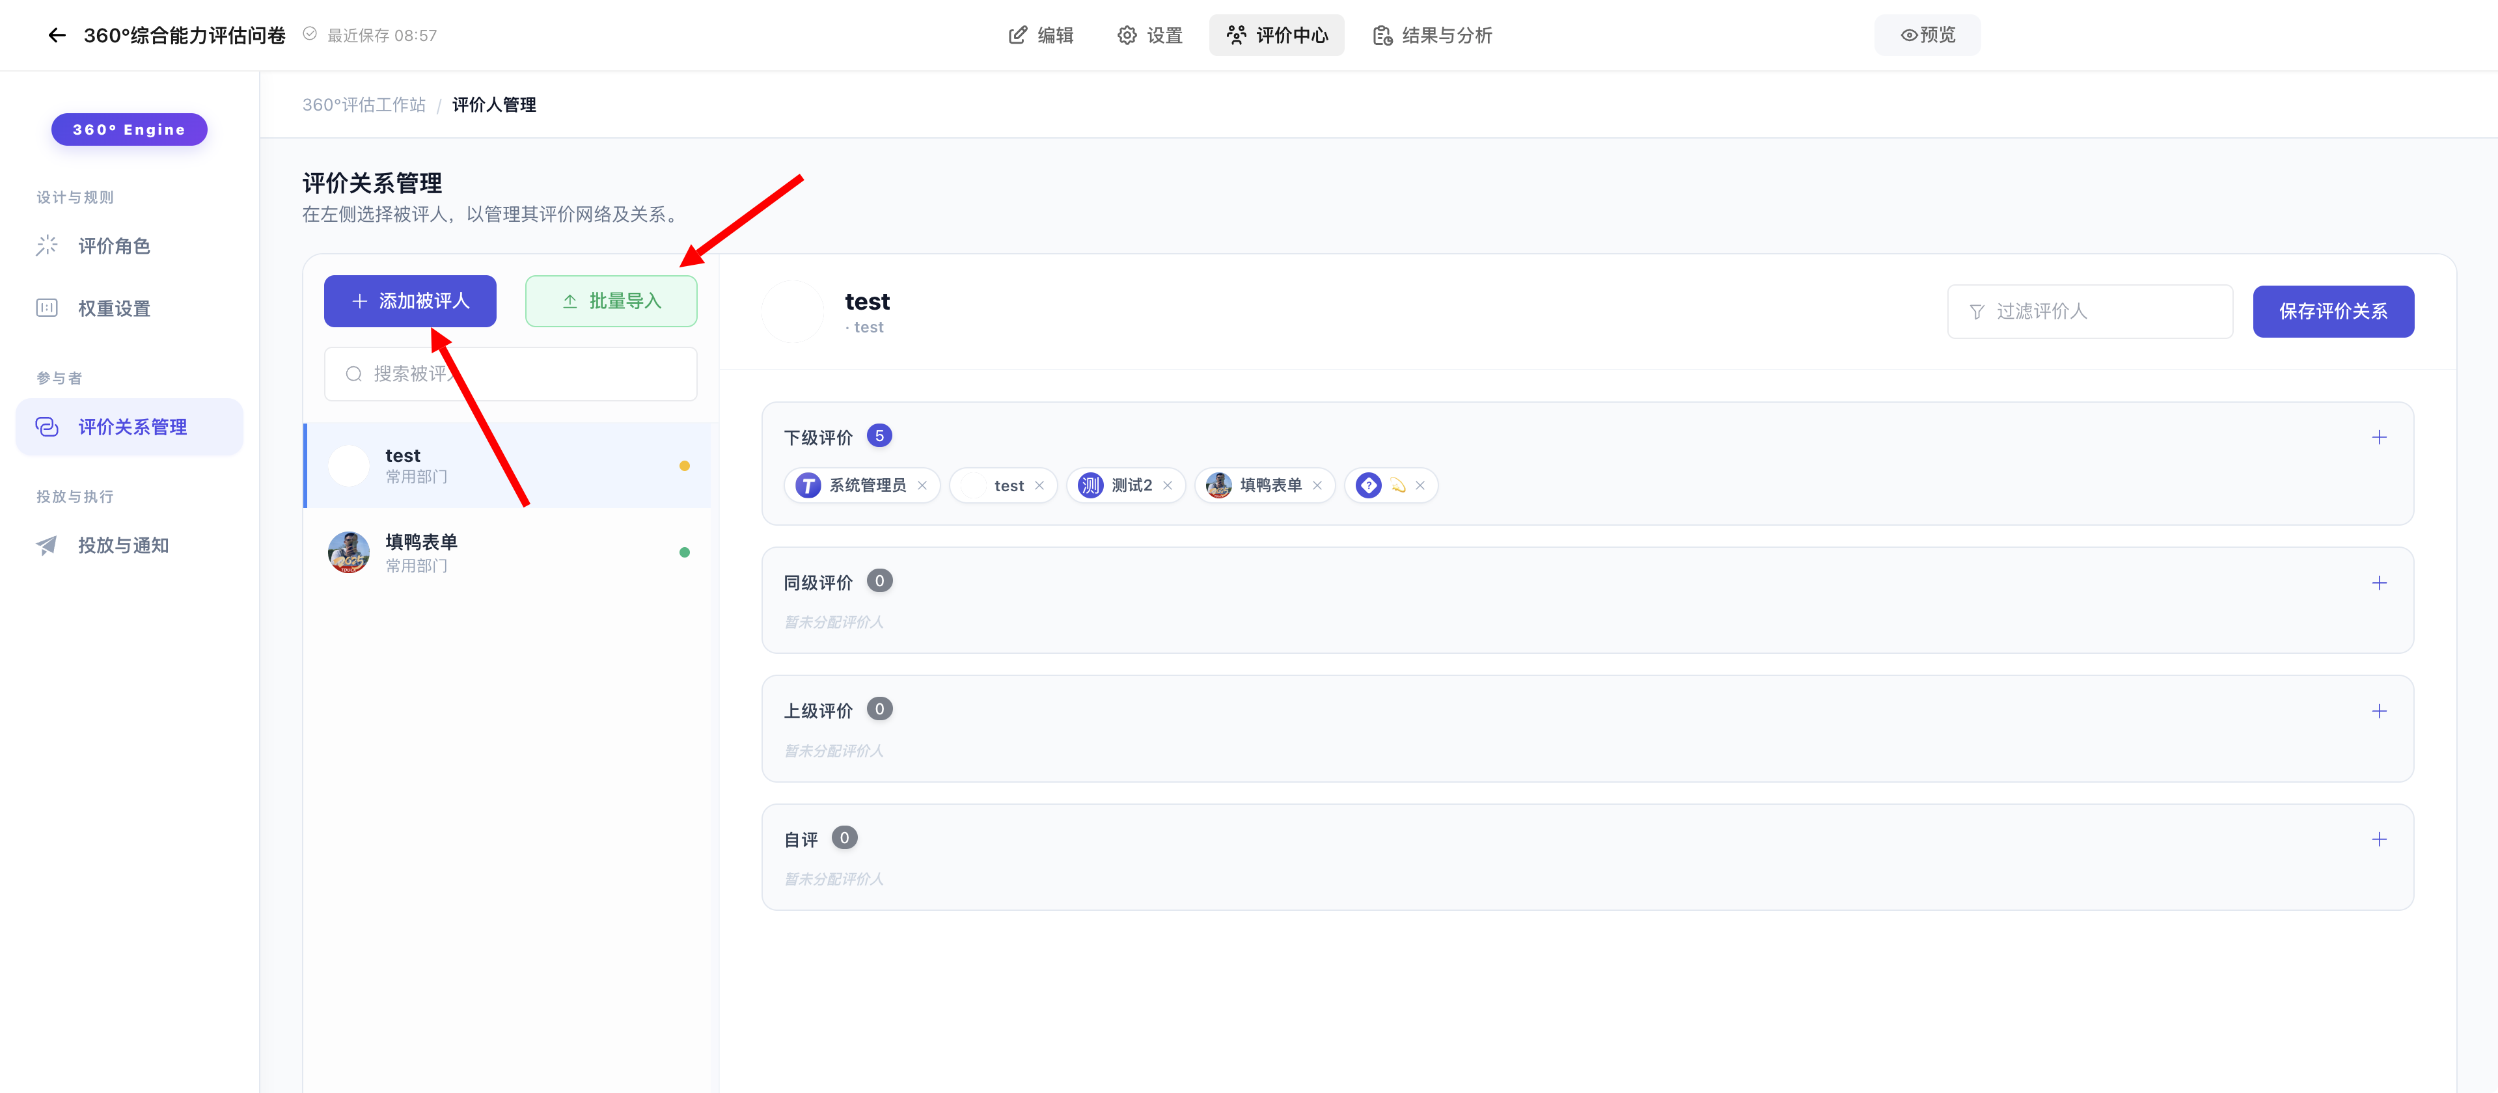This screenshot has width=2498, height=1093.
Task: Open the 设置 tab
Action: click(1150, 36)
